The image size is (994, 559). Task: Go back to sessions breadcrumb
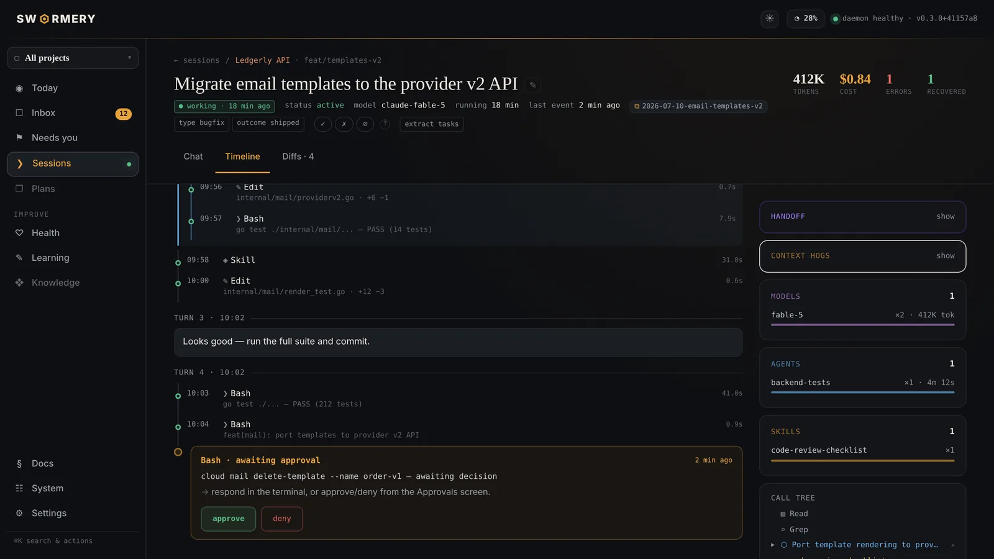pos(196,60)
